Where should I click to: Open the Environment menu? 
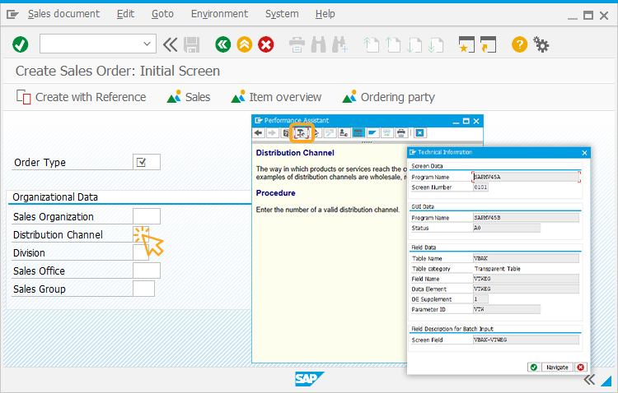tap(219, 14)
